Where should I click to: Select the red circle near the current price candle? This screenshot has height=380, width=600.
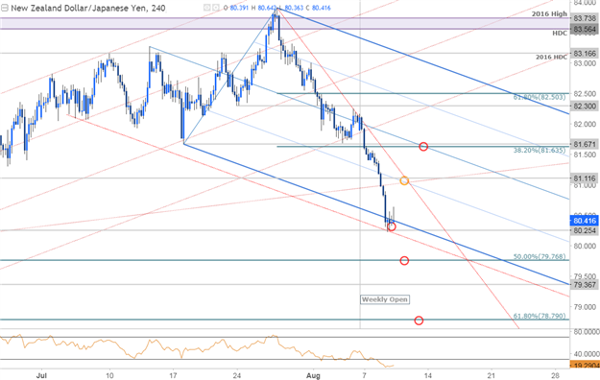(x=391, y=226)
